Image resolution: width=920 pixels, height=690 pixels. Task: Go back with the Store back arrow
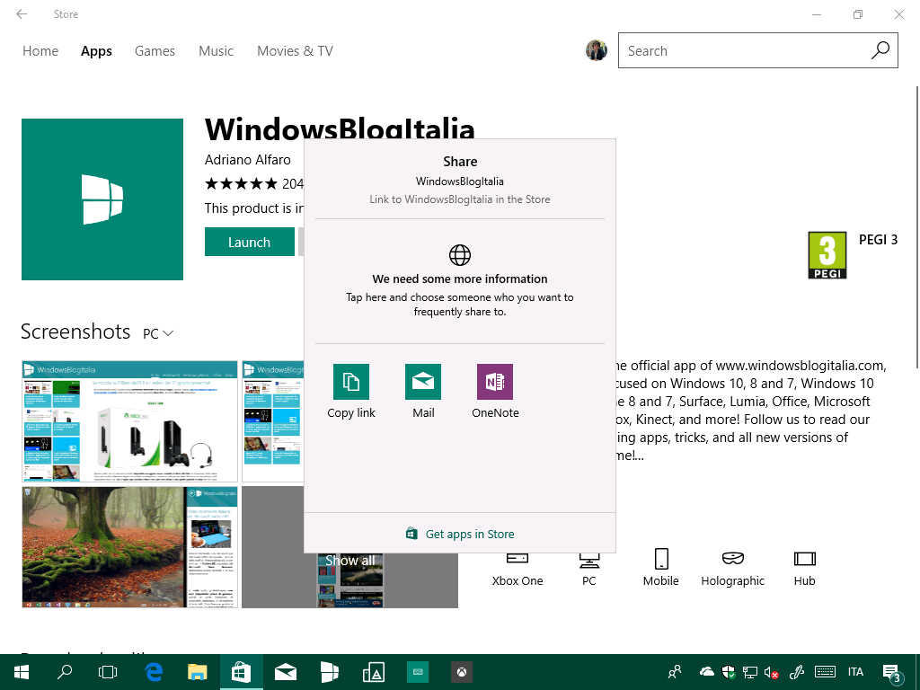coord(22,14)
